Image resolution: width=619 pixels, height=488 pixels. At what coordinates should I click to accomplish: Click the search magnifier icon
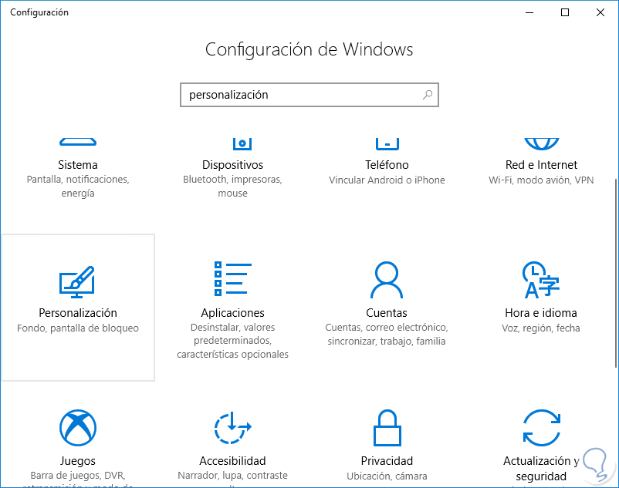click(428, 95)
